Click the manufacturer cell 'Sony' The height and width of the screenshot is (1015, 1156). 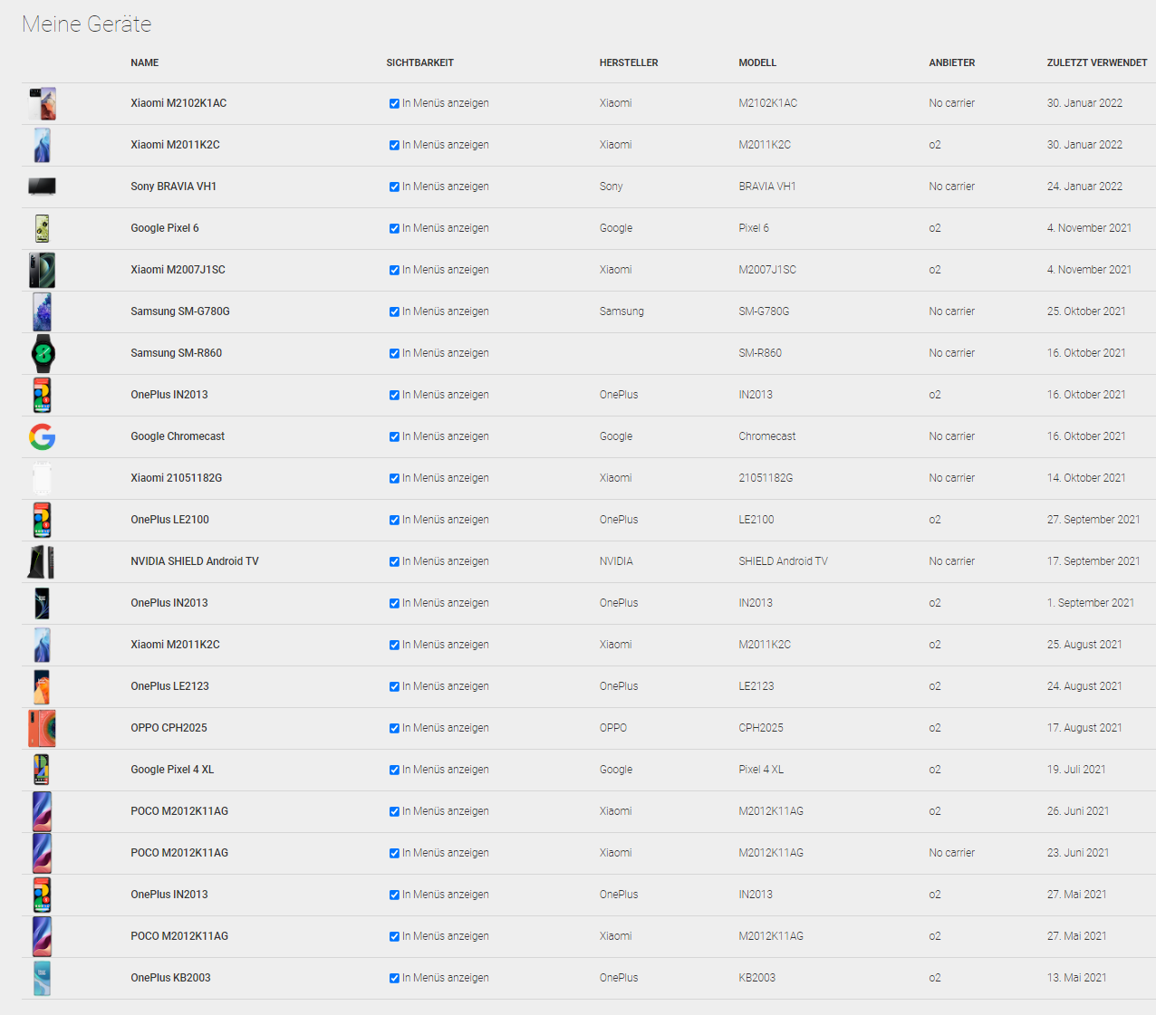(x=611, y=187)
